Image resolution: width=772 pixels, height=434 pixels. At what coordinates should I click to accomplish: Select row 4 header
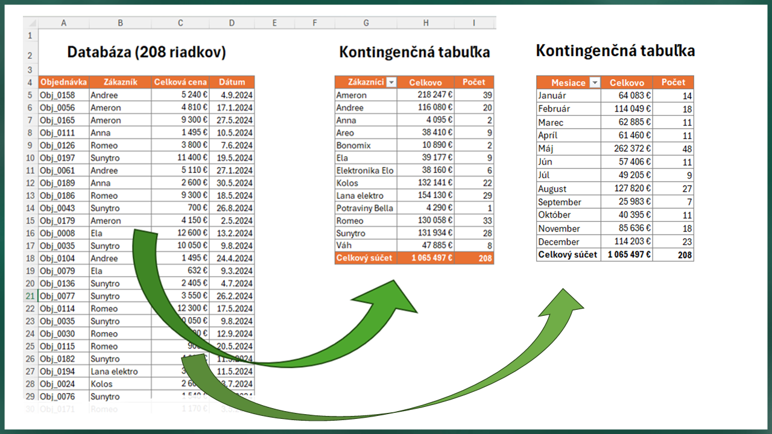tap(30, 82)
